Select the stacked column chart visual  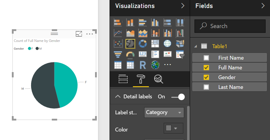pyautogui.click(x=130, y=22)
